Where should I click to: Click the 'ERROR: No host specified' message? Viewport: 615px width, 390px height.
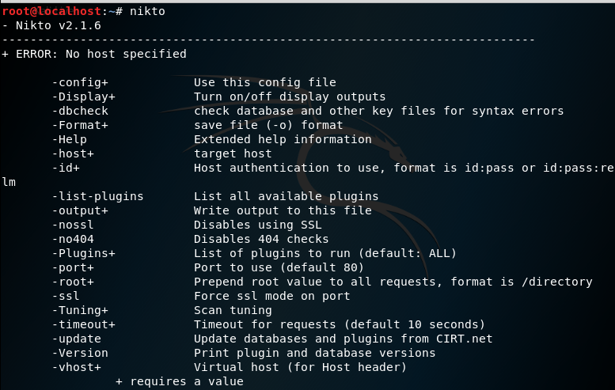point(101,54)
